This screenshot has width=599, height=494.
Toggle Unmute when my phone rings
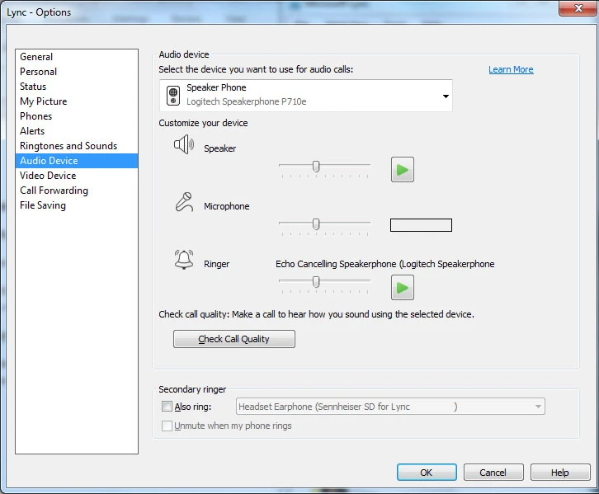point(167,426)
